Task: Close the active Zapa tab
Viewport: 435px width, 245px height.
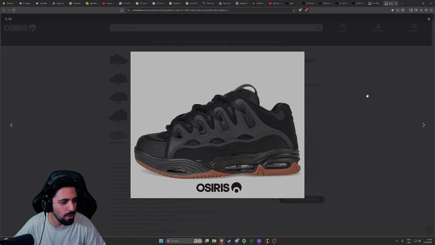Action: point(396,3)
